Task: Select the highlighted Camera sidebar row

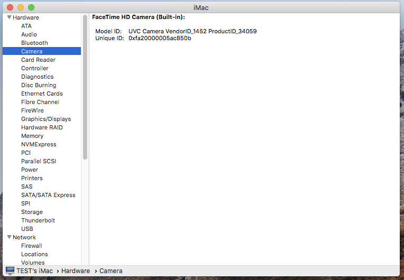Action: click(x=42, y=51)
